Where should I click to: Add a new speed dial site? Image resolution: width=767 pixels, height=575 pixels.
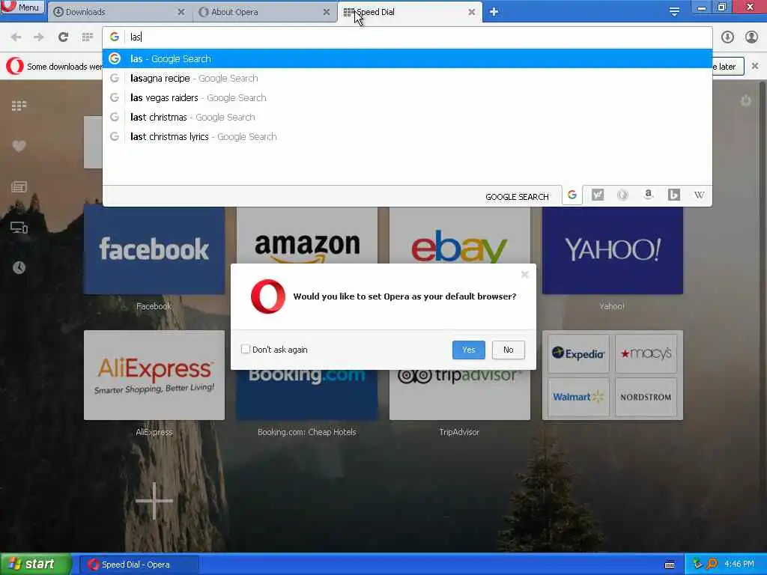tap(154, 501)
